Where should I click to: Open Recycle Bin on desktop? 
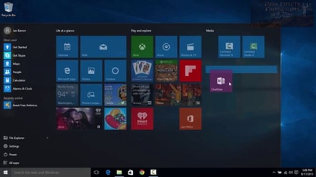(x=8, y=9)
